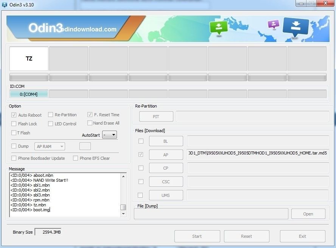The height and width of the screenshot is (248, 336).
Task: Click the purple download icon in banner
Action: (274, 25)
